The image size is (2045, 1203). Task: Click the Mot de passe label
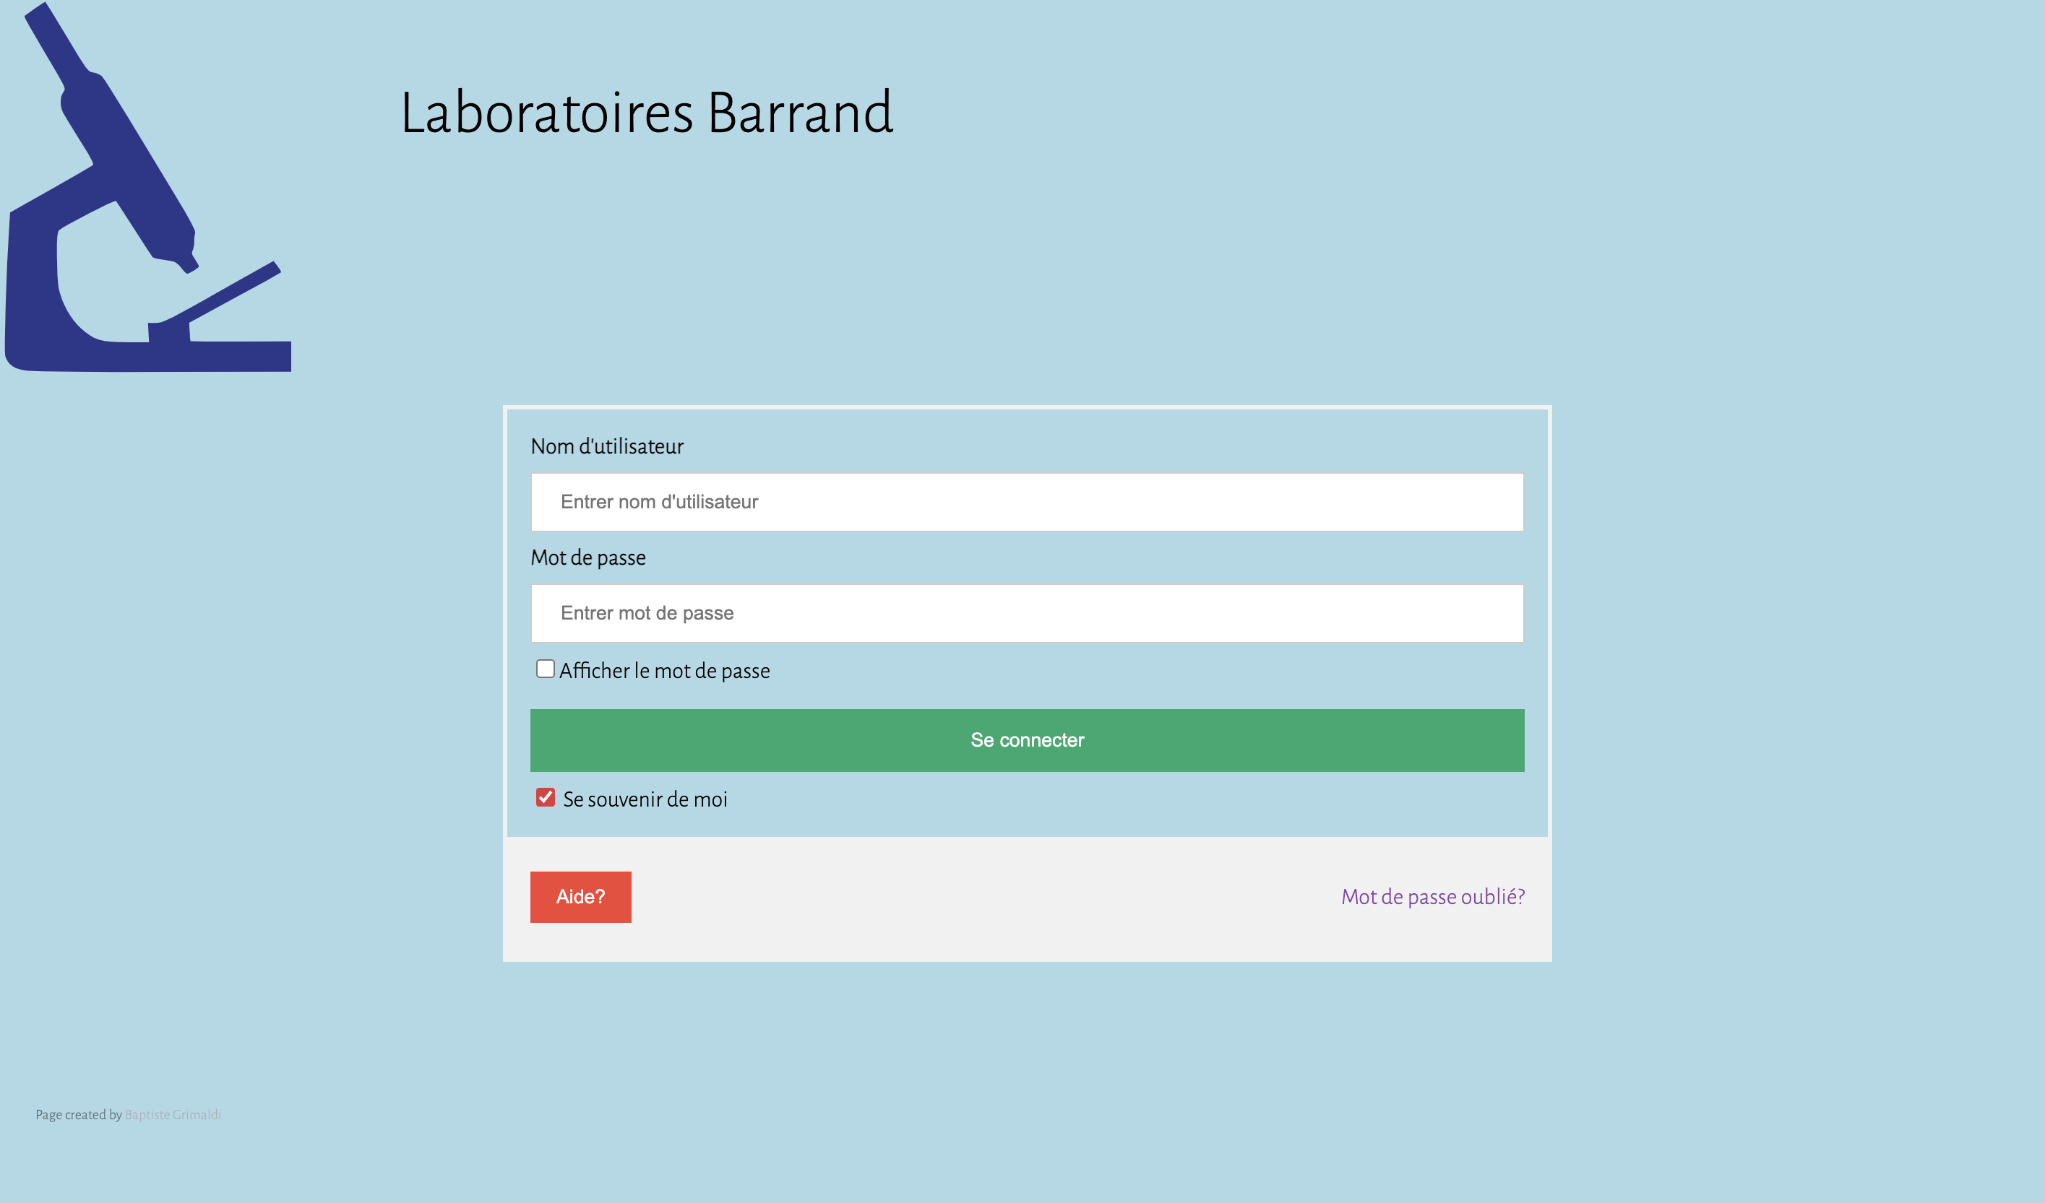(588, 557)
